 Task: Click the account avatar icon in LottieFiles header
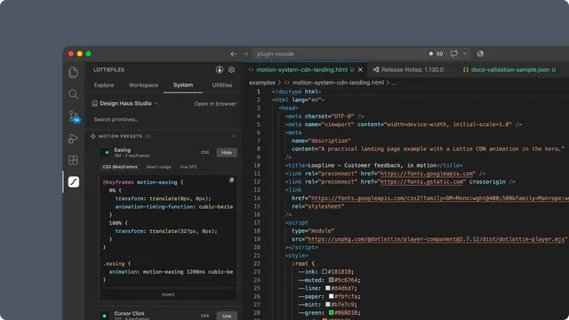220,69
